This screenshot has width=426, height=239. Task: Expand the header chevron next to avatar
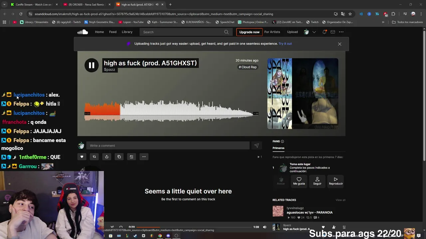click(314, 32)
